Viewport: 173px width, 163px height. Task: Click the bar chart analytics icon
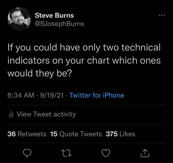[11, 115]
